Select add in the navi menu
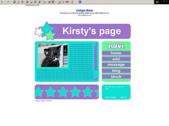Image resolution: width=169 pixels, height=126 pixels. pos(116,59)
